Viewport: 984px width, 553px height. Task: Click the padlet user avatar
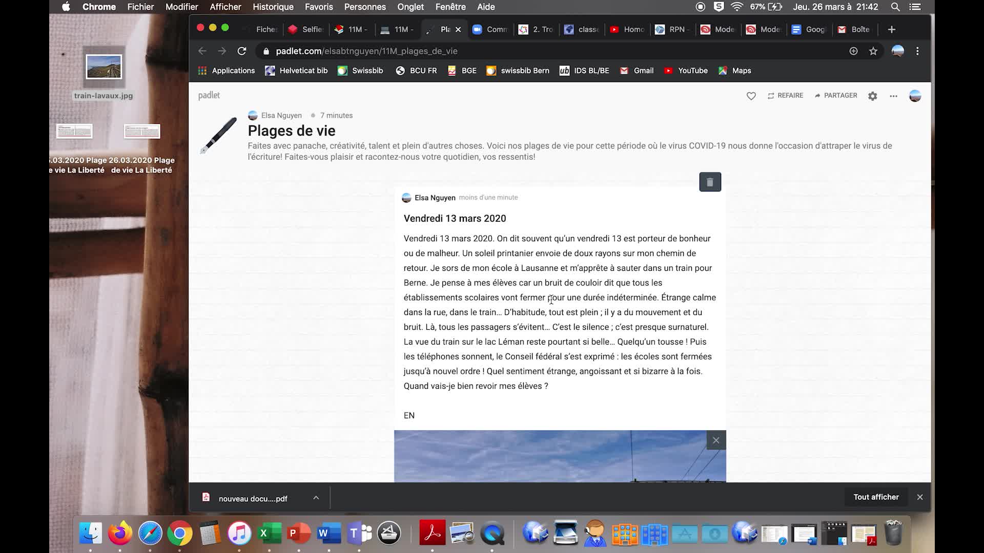tap(915, 96)
